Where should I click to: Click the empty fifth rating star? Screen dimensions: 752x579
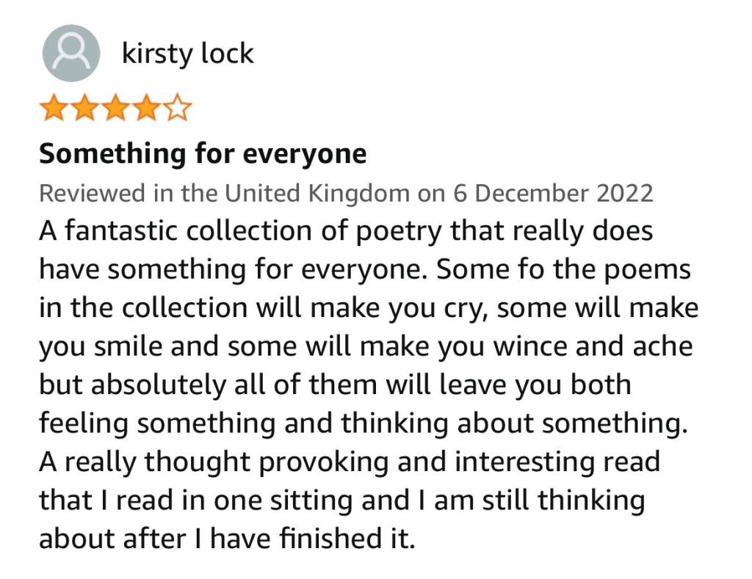pyautogui.click(x=177, y=109)
